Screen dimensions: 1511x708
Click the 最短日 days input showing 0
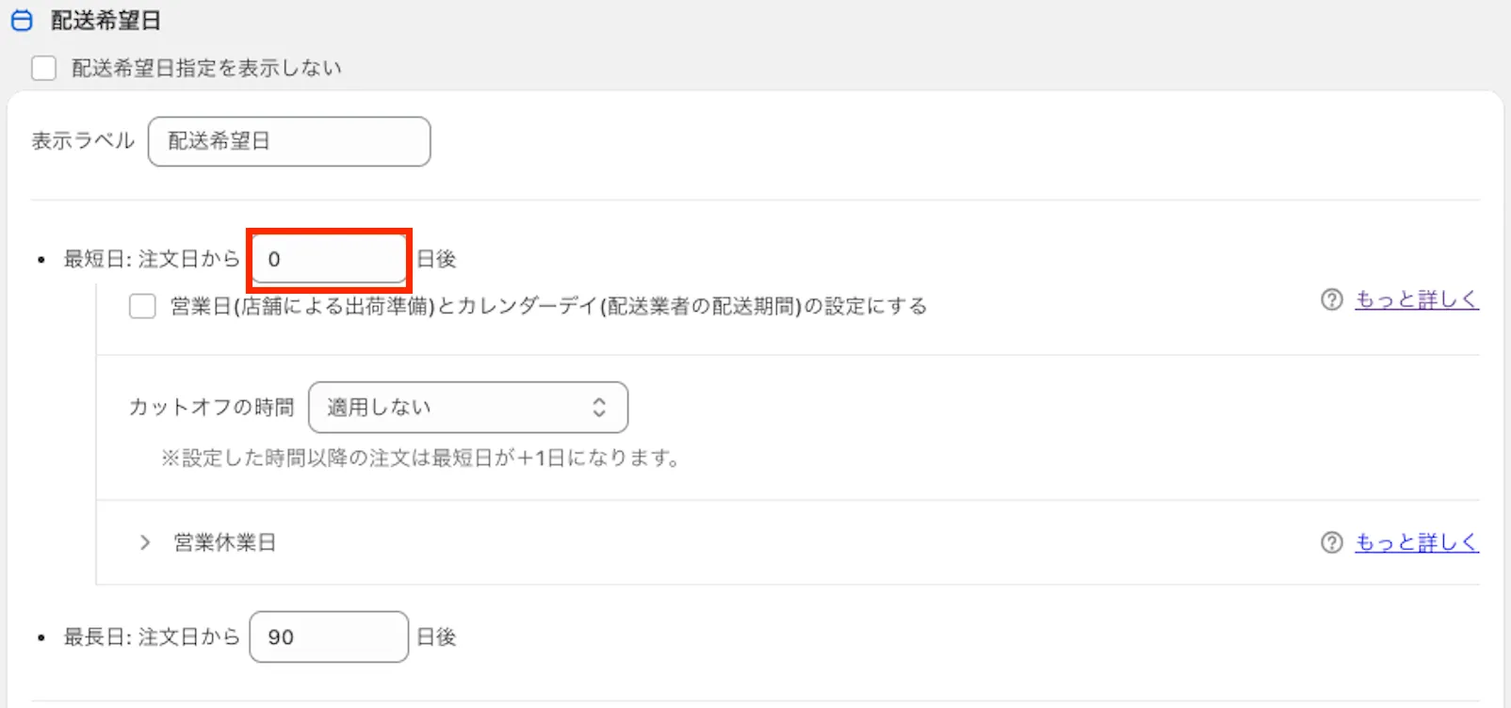tap(329, 259)
